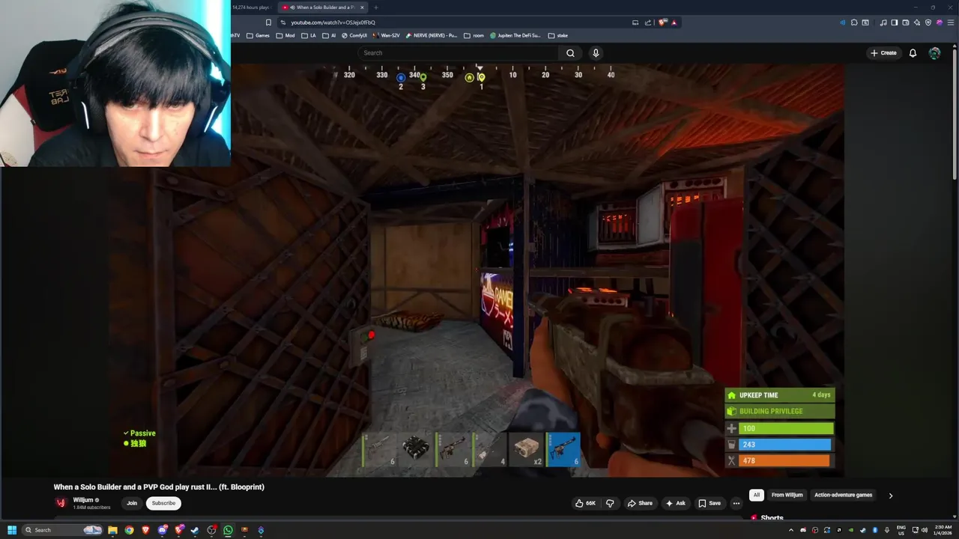Open the Mod bookmarks folder

[x=285, y=35]
